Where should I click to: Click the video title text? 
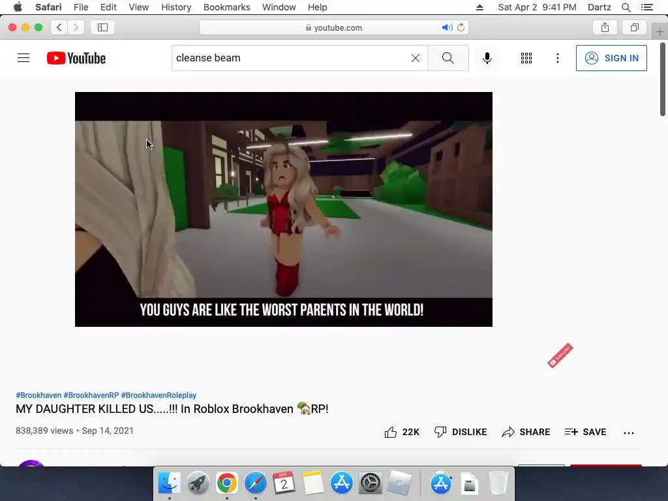pos(172,409)
